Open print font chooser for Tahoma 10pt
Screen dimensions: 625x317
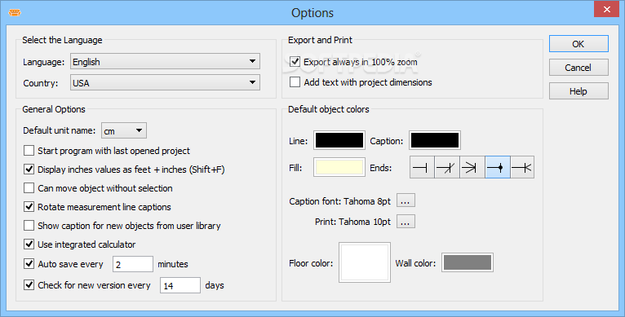coord(406,222)
